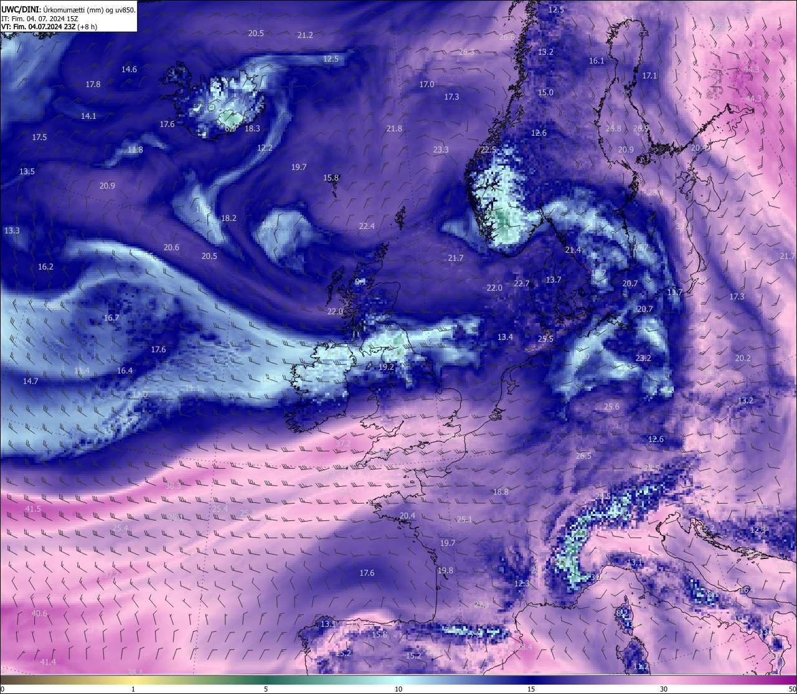Click the 11.7 value label

pos(674,293)
